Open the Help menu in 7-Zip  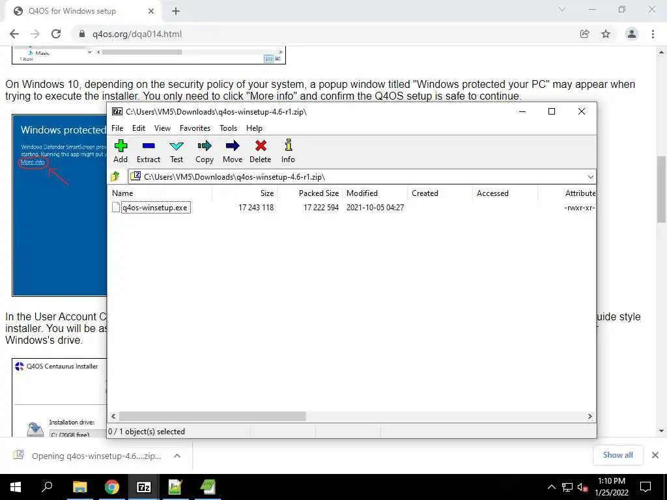coord(254,128)
